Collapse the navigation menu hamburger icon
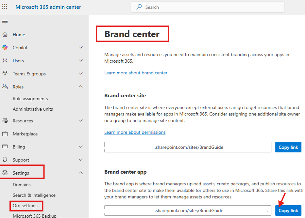Viewport: 305px width, 218px height. point(5,21)
